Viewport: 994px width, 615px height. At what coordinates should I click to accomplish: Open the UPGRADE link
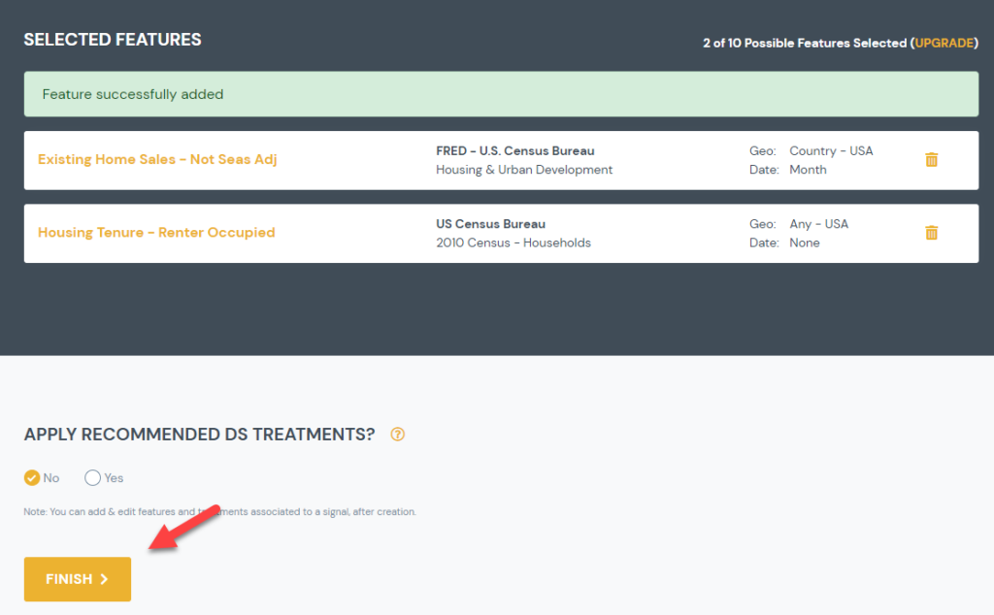[x=944, y=43]
